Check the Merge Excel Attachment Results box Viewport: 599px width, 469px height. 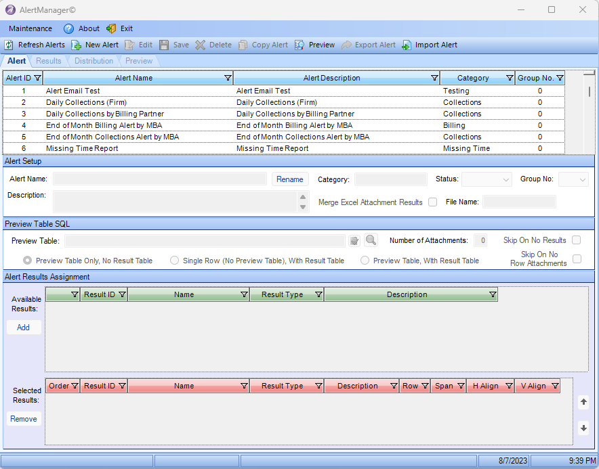(432, 202)
